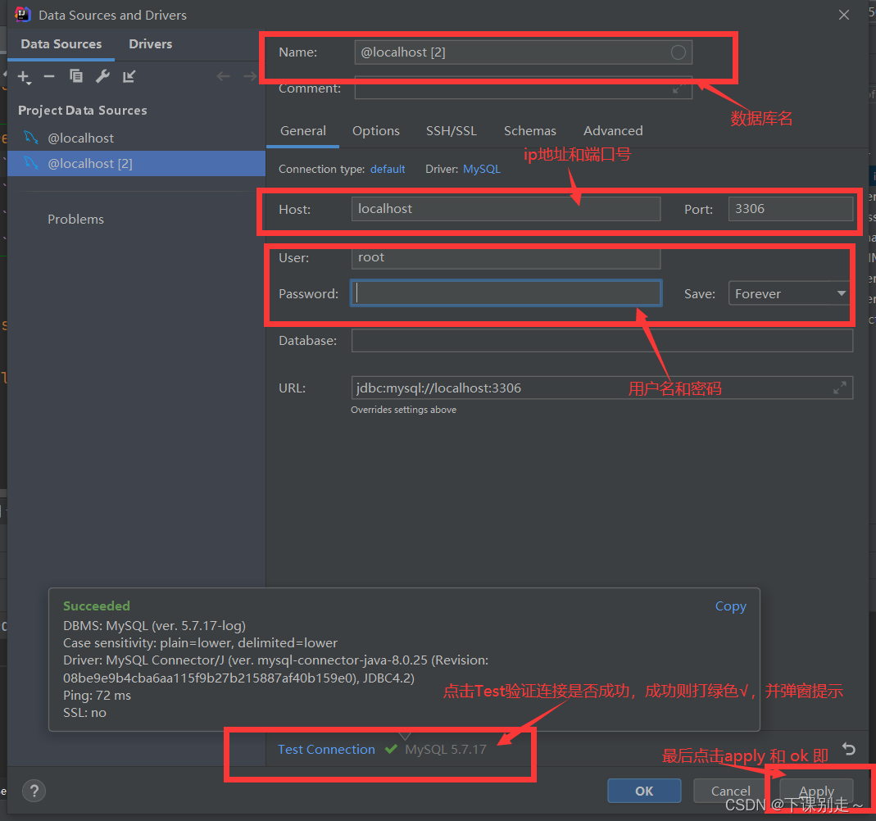
Task: Select @localhost data source
Action: (x=136, y=138)
